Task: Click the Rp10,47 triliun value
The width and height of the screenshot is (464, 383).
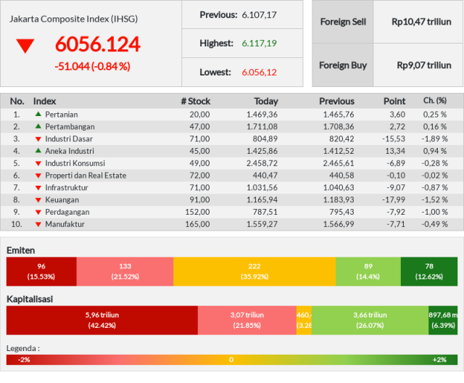Action: (421, 22)
